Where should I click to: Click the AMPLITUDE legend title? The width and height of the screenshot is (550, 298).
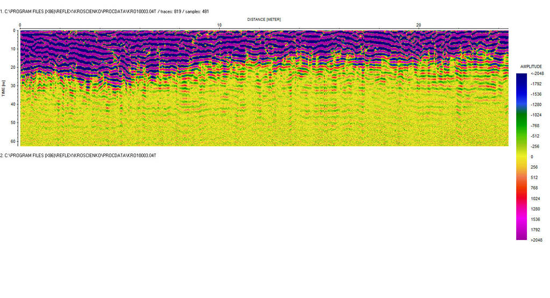click(531, 67)
